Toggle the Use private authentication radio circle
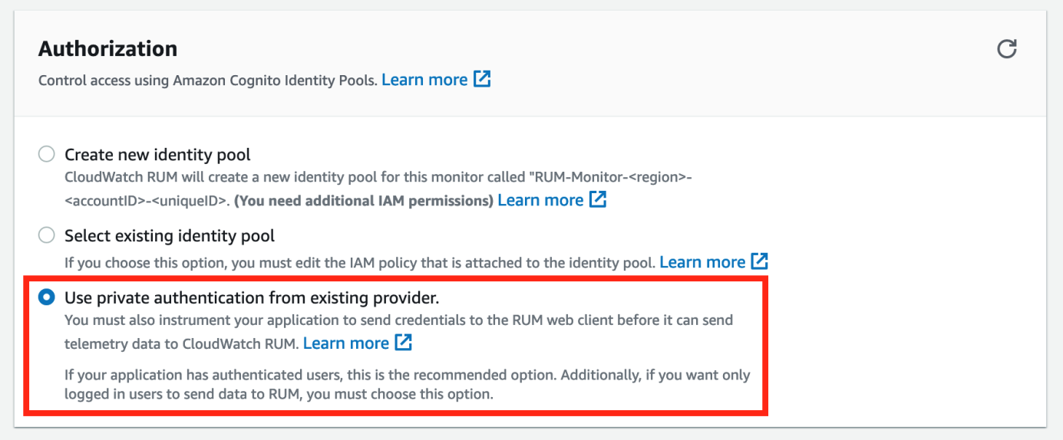Viewport: 1063px width, 440px height. click(47, 297)
